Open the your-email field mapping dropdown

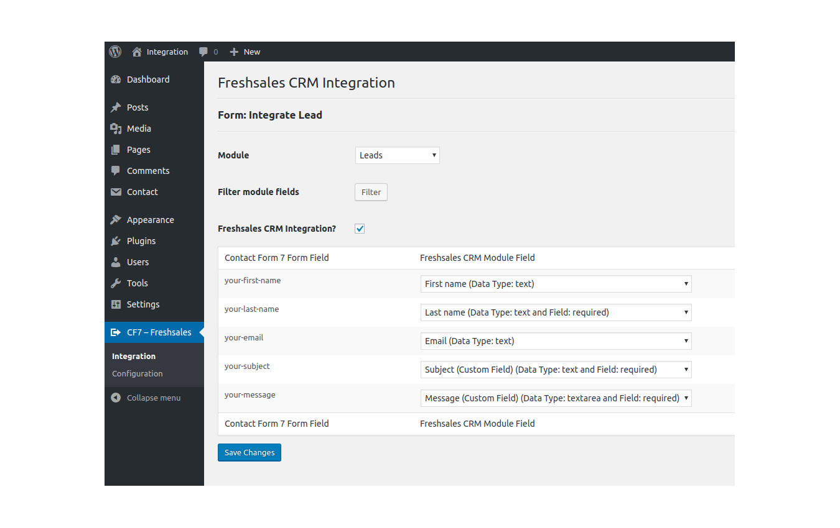556,341
